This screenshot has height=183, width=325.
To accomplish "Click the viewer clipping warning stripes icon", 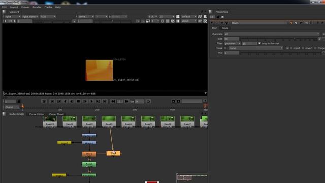I will [205, 21].
